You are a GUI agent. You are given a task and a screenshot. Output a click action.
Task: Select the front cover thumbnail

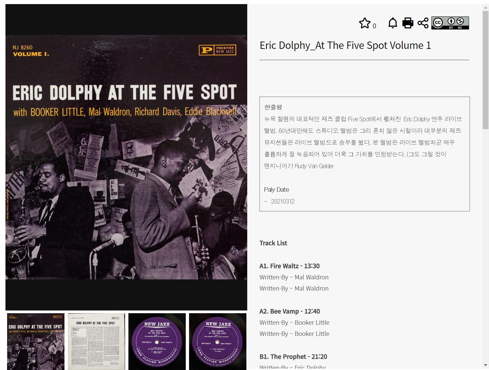tap(36, 342)
